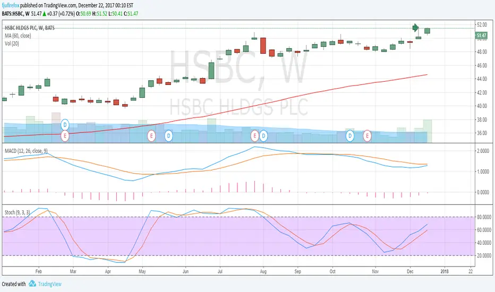The height and width of the screenshot is (292, 495).
Task: Click the tall red candle in late July
Action: coord(263,46)
